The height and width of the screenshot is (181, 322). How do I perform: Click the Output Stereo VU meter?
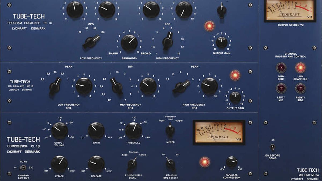[x=290, y=10]
